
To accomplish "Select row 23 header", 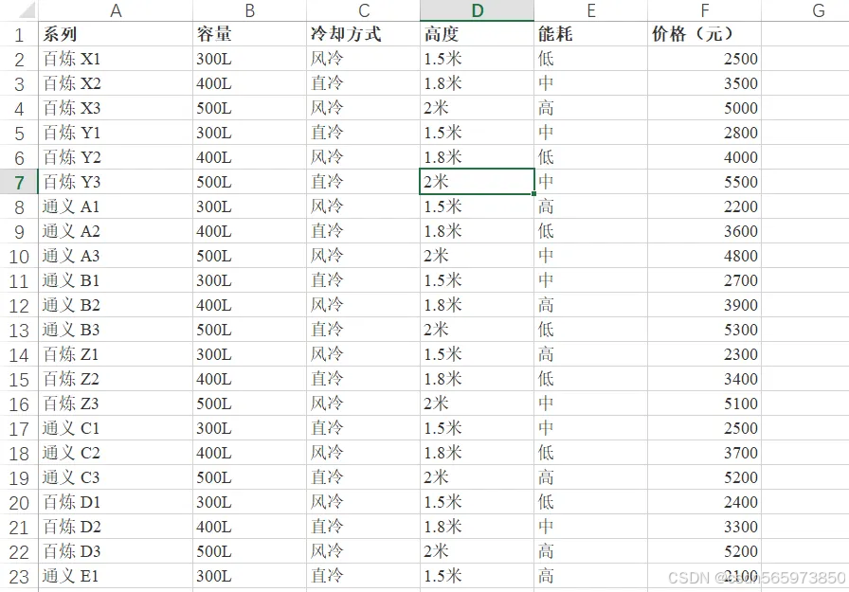I will tap(19, 576).
